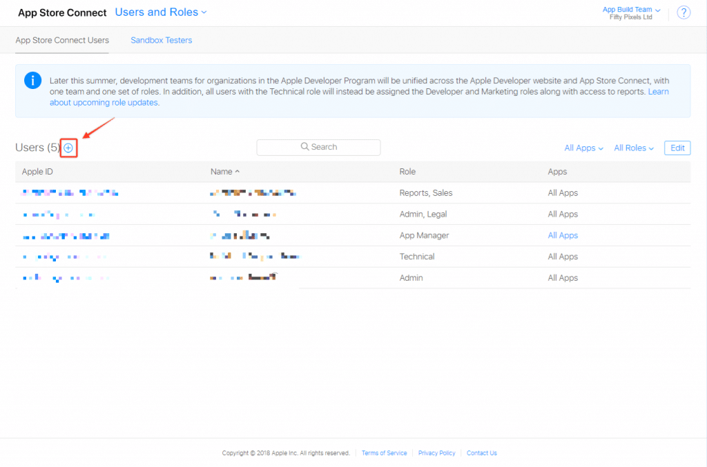Click the Role column header
The image size is (707, 467).
click(x=407, y=172)
